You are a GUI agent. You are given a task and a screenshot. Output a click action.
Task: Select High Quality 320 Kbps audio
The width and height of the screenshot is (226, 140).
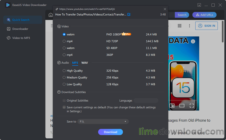pyautogui.click(x=64, y=71)
